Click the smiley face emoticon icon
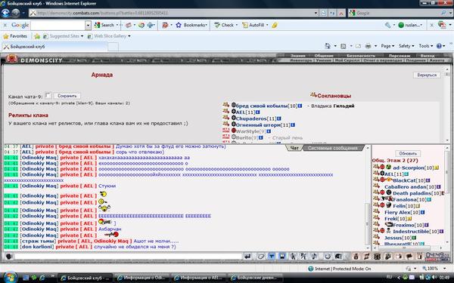Screen dimensions: 454x283 click(327, 256)
